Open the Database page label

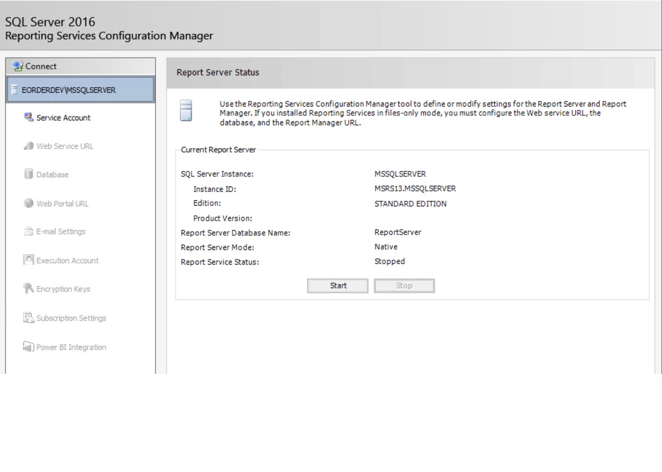pos(52,174)
